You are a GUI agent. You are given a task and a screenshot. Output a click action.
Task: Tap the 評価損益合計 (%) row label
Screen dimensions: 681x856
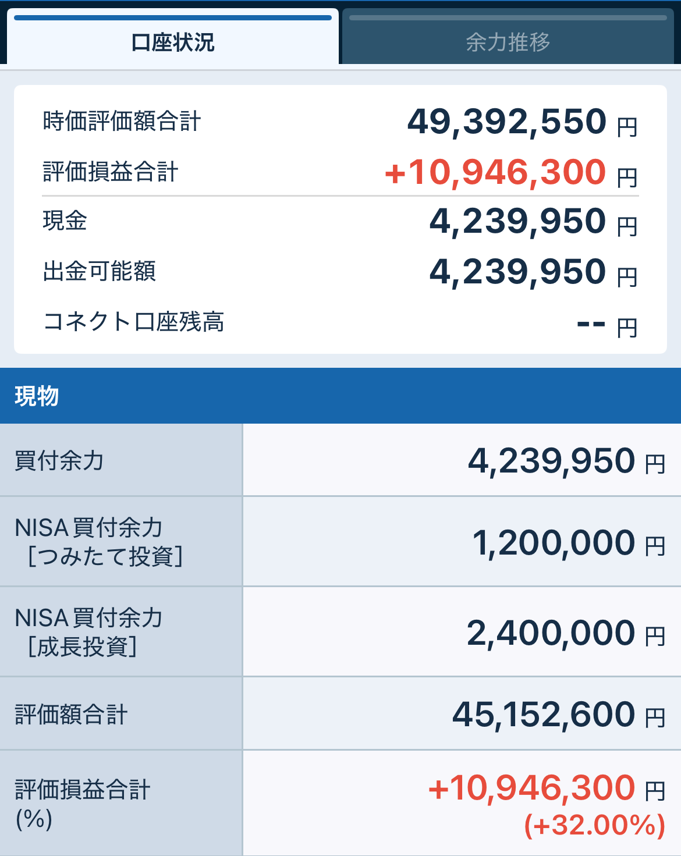82,804
